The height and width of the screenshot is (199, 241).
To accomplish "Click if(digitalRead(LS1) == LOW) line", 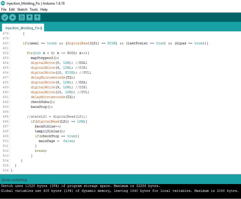I will point(59,122).
